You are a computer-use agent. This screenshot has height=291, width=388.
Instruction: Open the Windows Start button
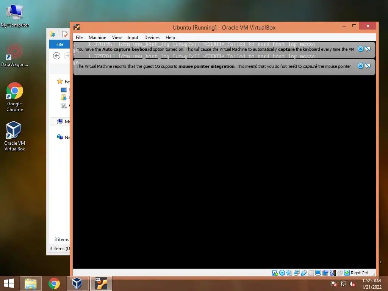click(x=9, y=283)
